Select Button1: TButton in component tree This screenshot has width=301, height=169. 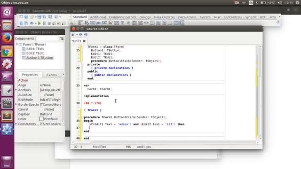click(40, 58)
